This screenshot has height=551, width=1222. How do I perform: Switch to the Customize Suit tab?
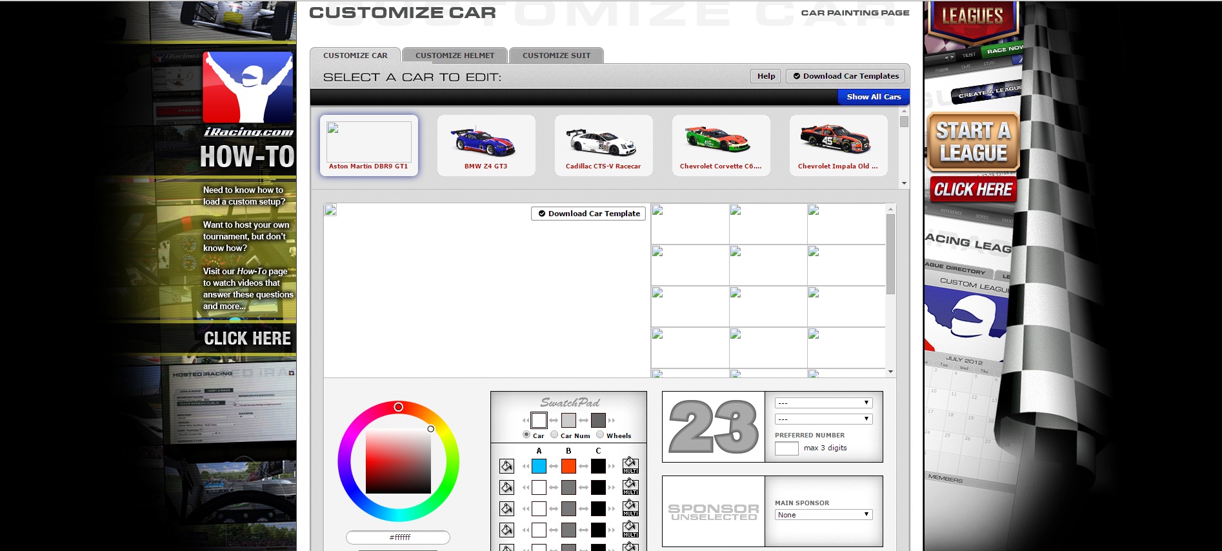coord(556,55)
